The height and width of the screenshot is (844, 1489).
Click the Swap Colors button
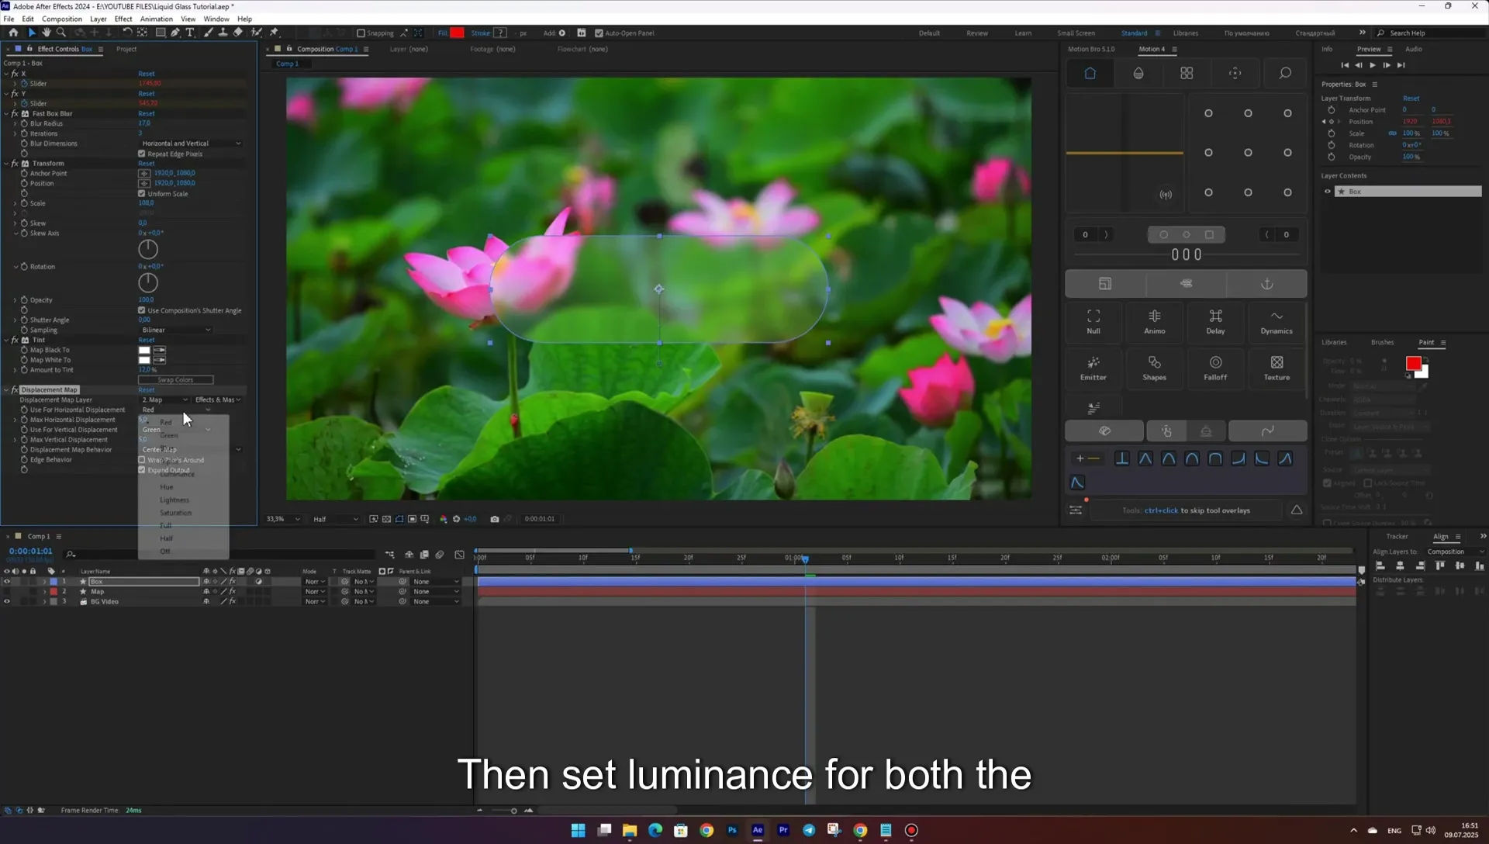(175, 380)
